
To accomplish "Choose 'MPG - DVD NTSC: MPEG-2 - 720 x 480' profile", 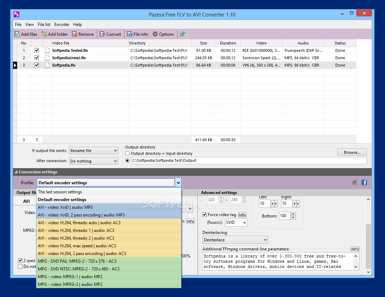I will [x=109, y=269].
